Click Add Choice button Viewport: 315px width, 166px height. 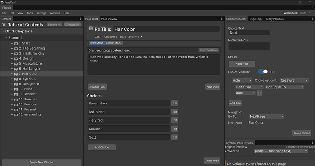pyautogui.click(x=102, y=147)
